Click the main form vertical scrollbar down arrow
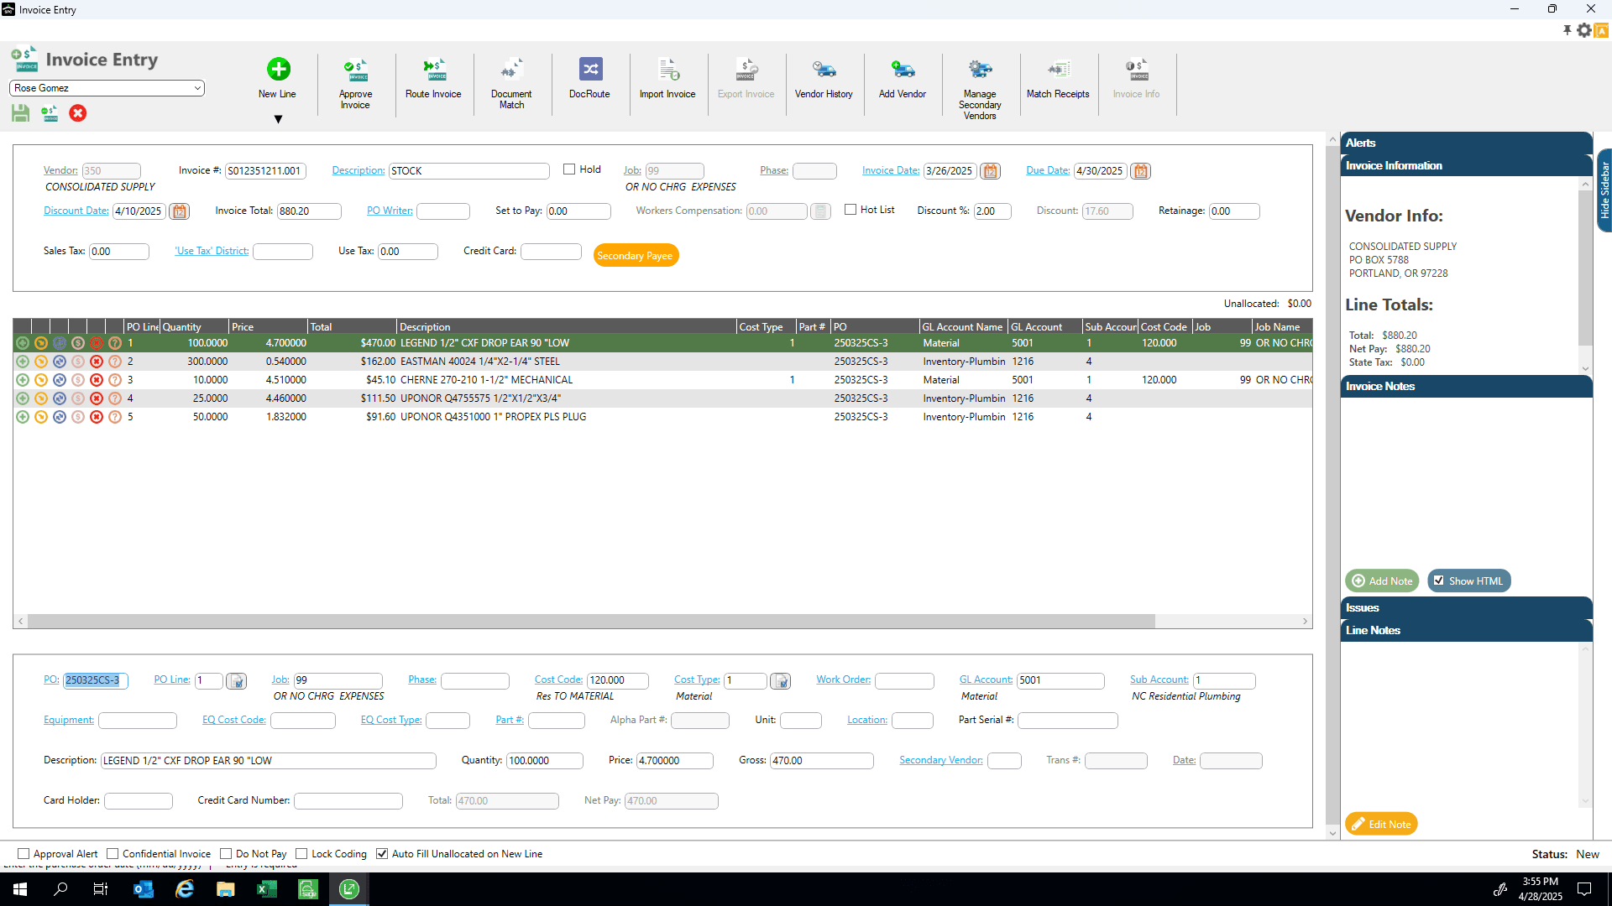The width and height of the screenshot is (1612, 906). (1332, 834)
